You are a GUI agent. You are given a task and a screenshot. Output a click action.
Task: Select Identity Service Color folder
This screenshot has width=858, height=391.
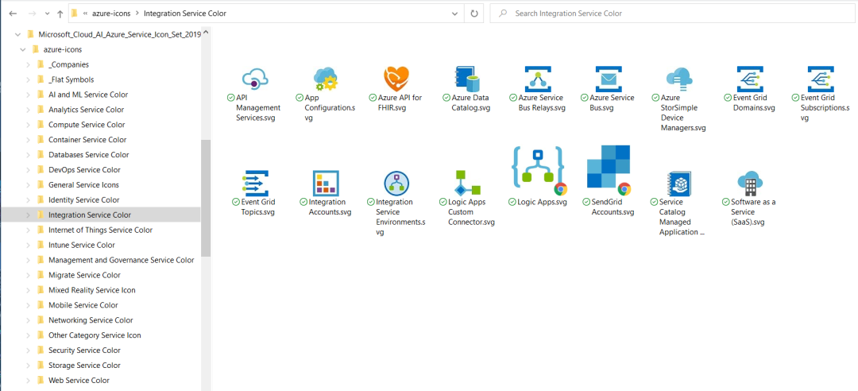click(83, 200)
